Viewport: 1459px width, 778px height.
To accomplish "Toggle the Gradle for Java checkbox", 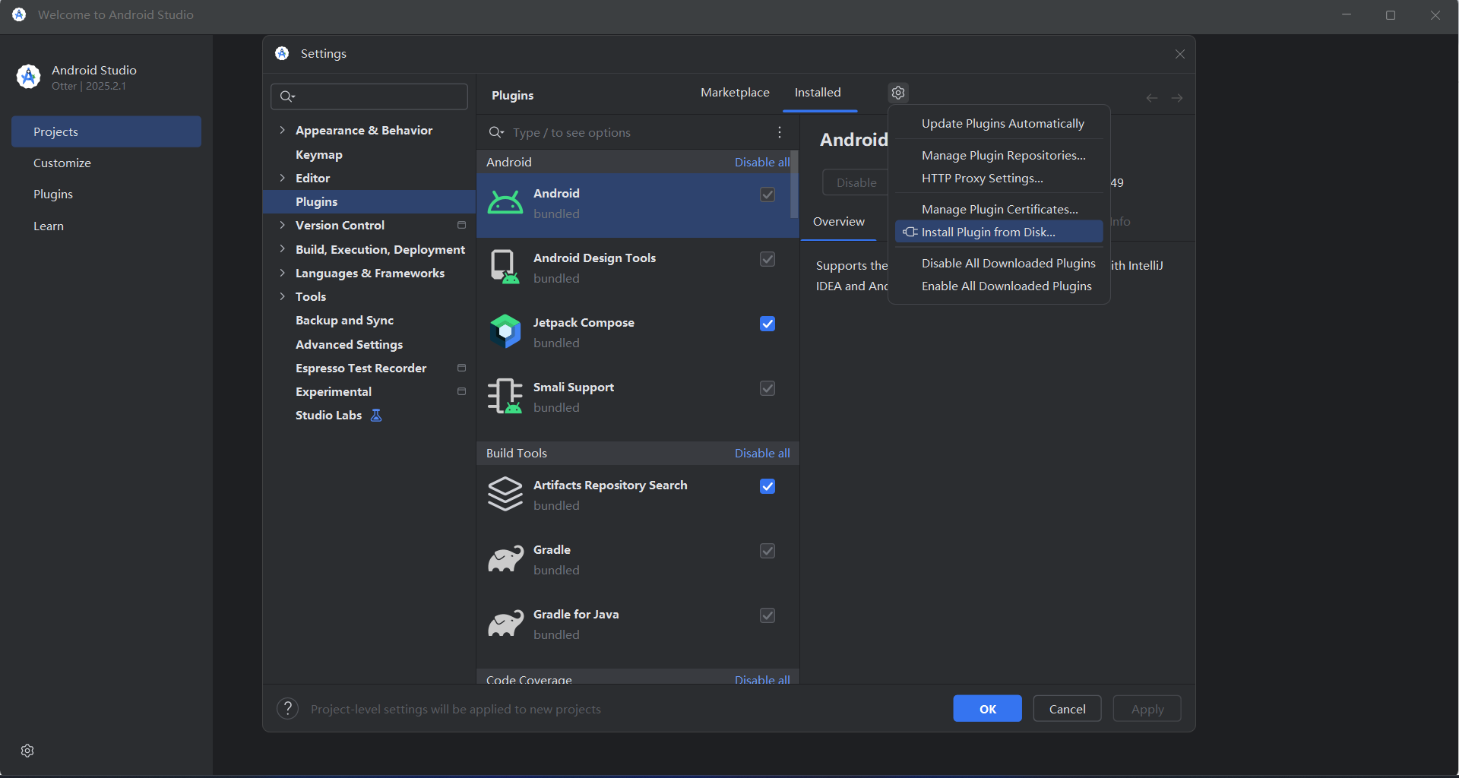I will pyautogui.click(x=767, y=615).
